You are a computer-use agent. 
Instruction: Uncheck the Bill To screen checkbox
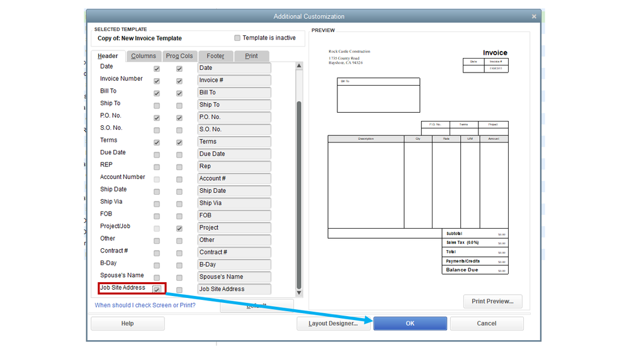click(x=157, y=93)
